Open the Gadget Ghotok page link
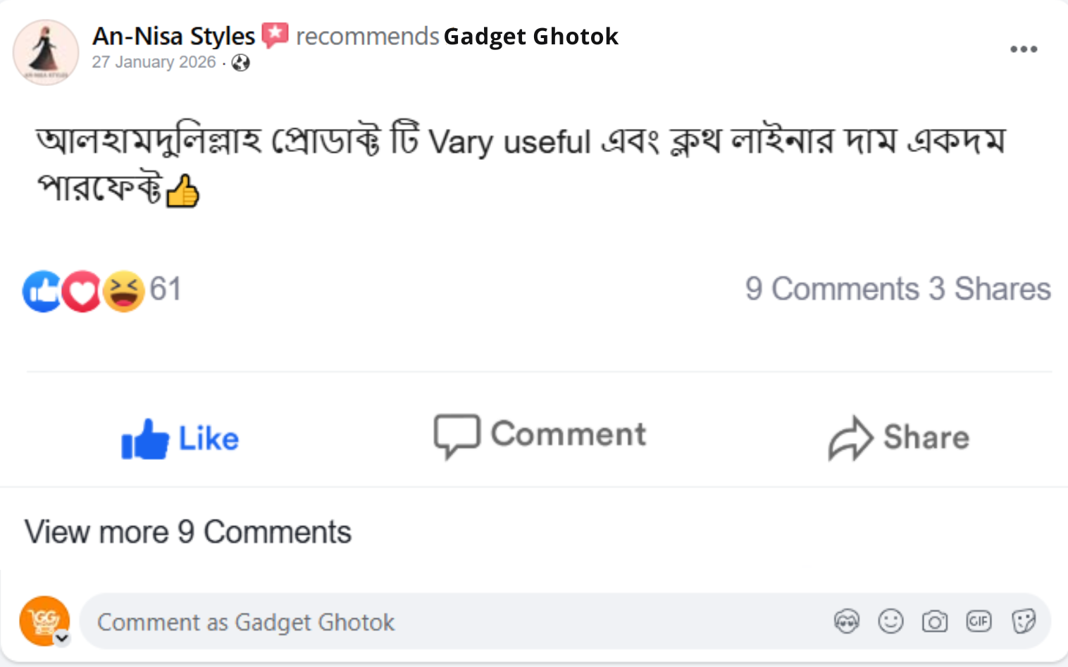 pos(530,36)
